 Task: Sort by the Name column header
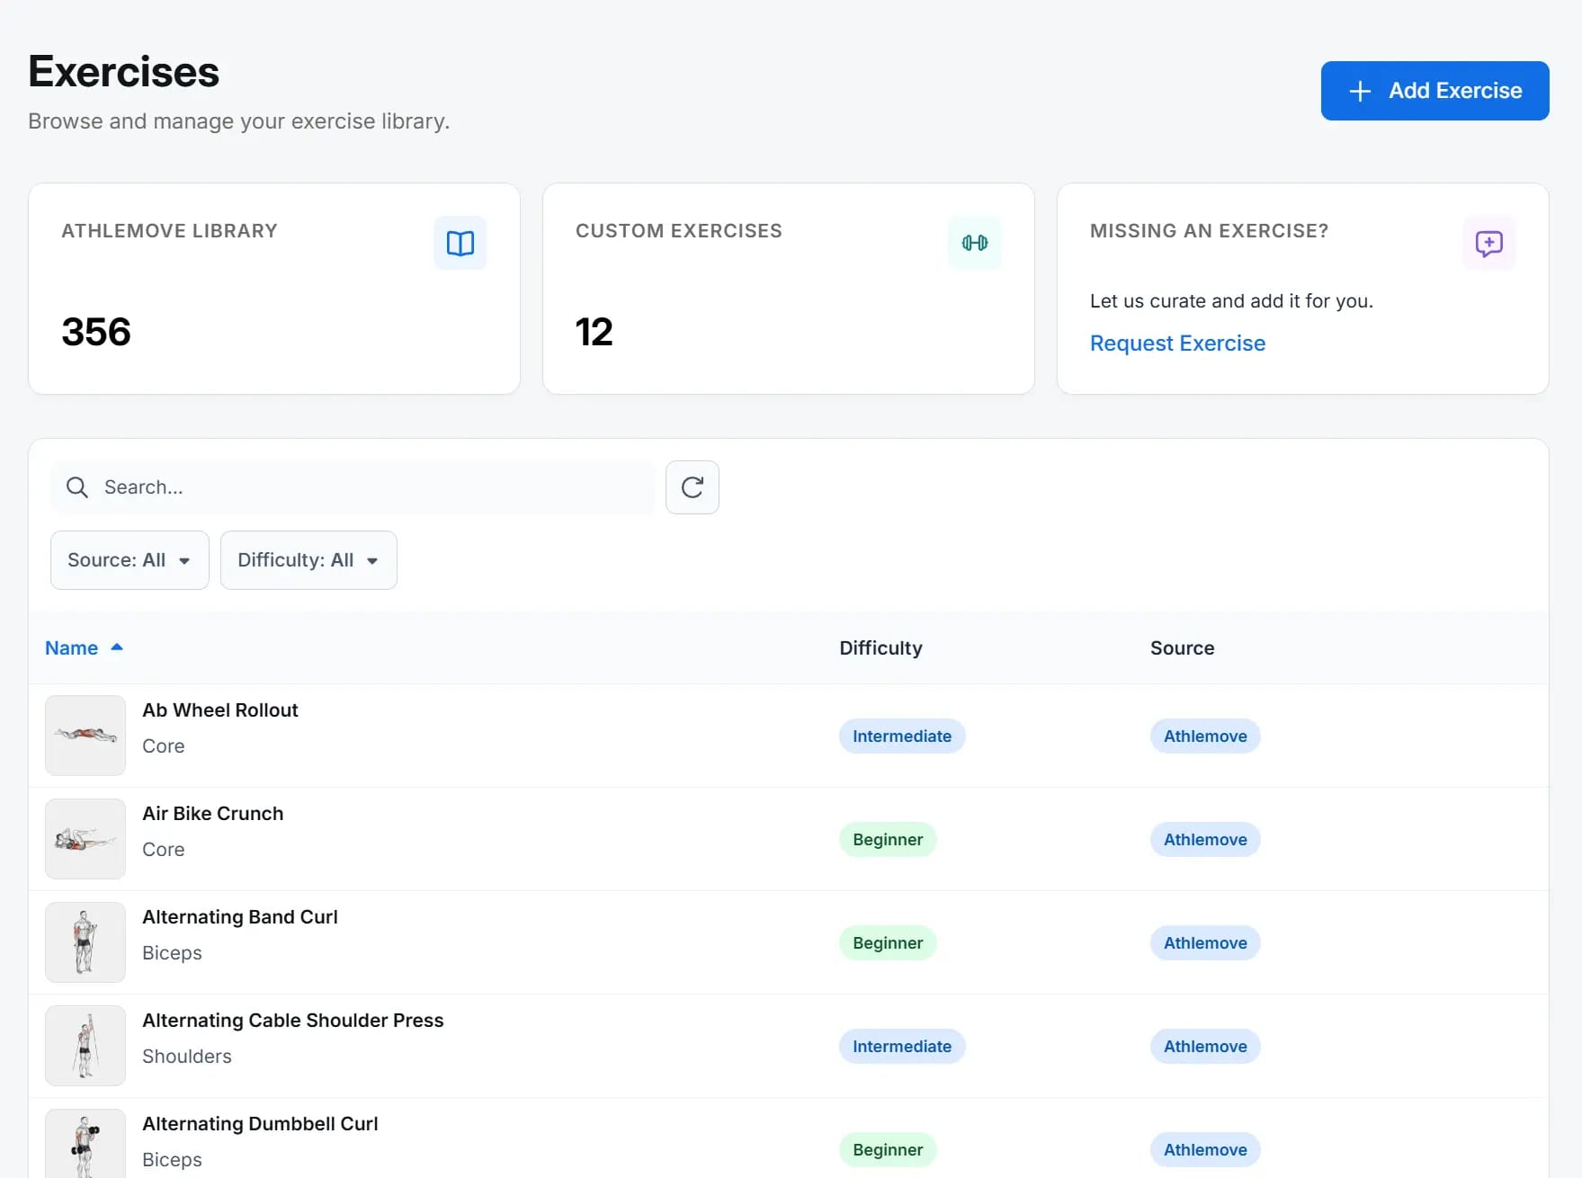(71, 647)
